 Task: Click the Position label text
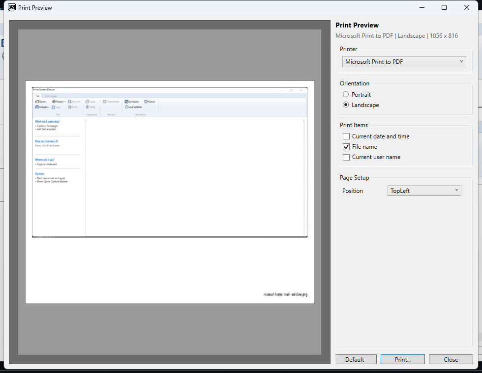[353, 191]
